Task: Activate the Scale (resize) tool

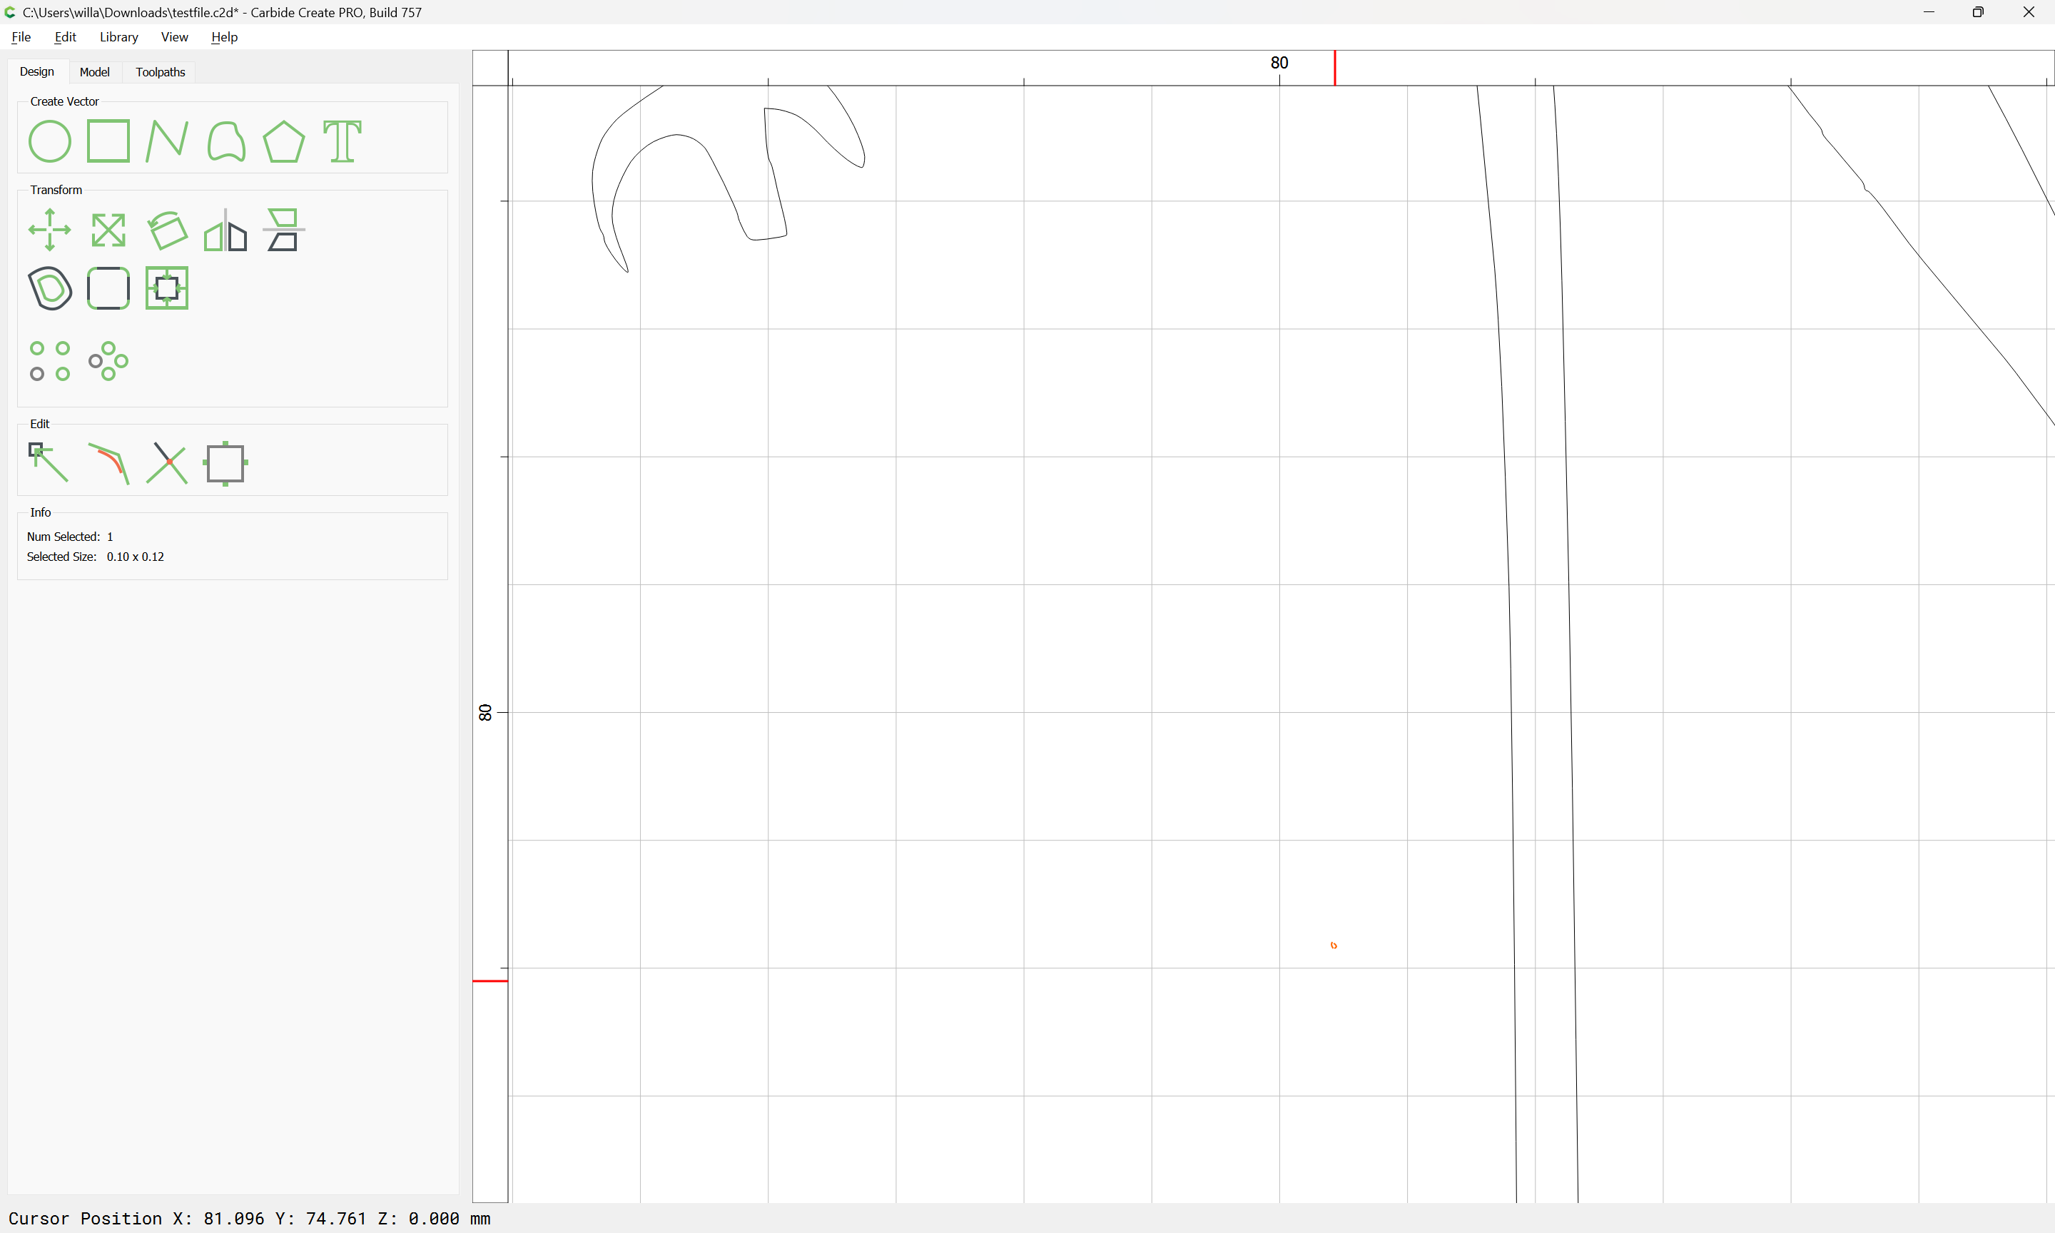Action: pyautogui.click(x=108, y=230)
